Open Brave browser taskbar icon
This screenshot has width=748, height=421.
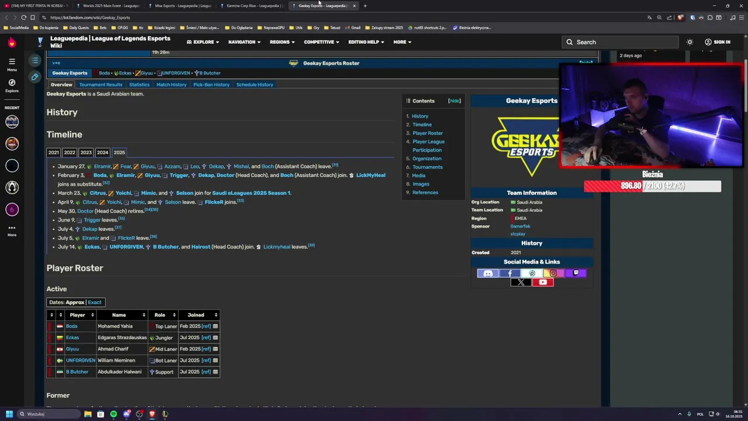point(152,414)
